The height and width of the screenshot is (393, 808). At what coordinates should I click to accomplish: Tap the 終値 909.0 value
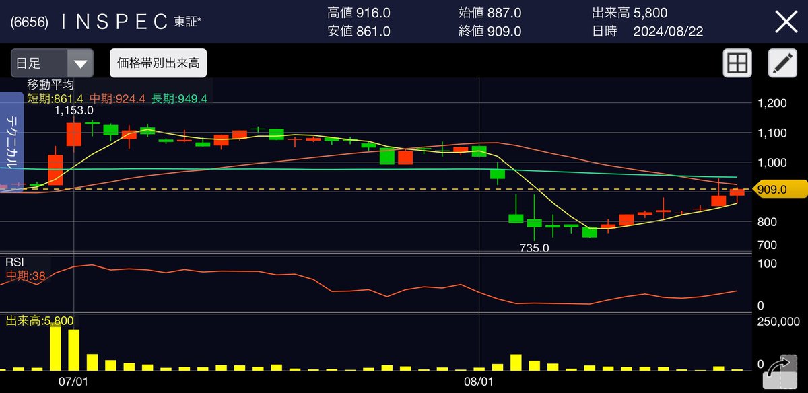489,32
